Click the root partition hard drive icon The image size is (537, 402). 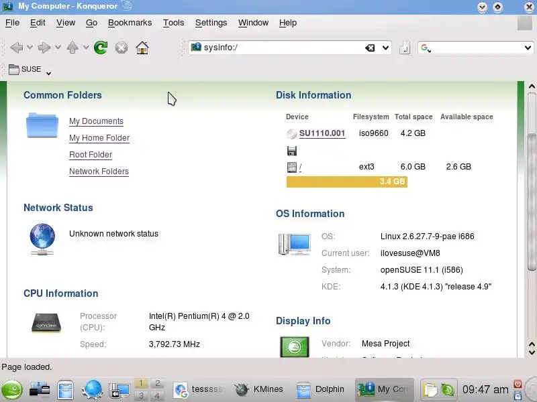292,167
